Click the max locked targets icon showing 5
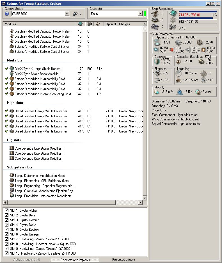Viewport: 222px width, 263px height. coord(203,74)
